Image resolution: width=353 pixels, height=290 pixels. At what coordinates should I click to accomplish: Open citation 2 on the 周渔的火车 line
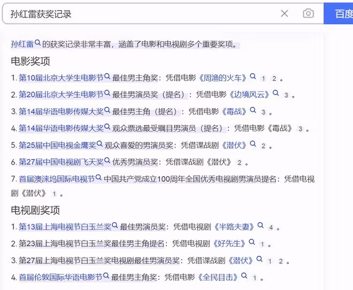pyautogui.click(x=274, y=79)
